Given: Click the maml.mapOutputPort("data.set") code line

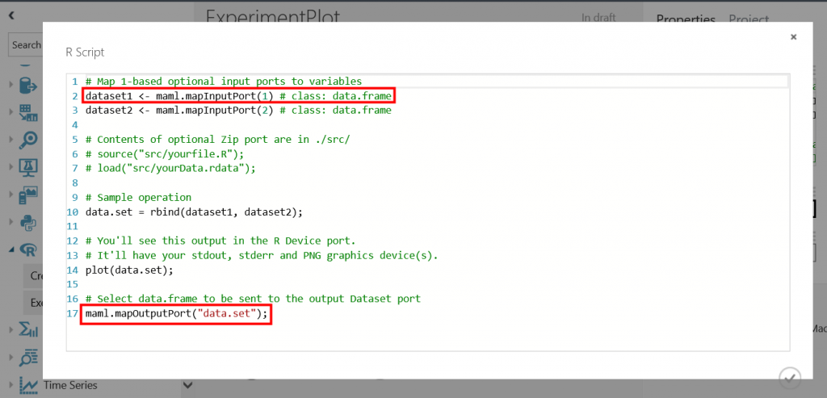Looking at the screenshot, I should (x=176, y=314).
